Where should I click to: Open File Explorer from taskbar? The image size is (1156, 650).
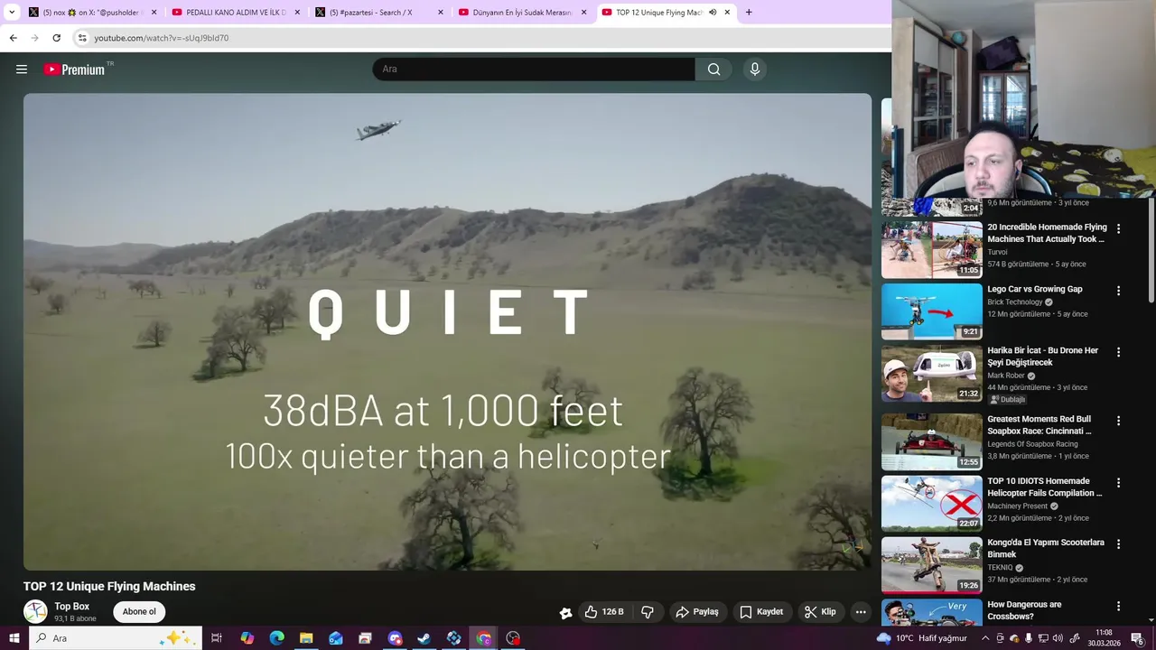pyautogui.click(x=306, y=638)
